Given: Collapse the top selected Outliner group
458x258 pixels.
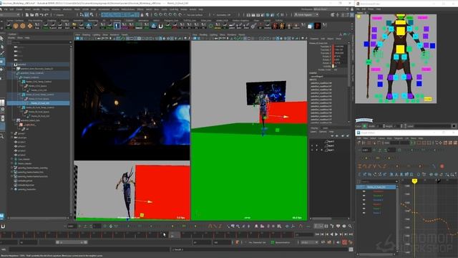Looking at the screenshot, I should coord(12,64).
